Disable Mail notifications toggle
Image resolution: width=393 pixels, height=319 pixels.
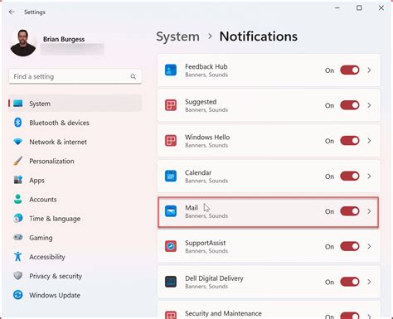coord(350,211)
